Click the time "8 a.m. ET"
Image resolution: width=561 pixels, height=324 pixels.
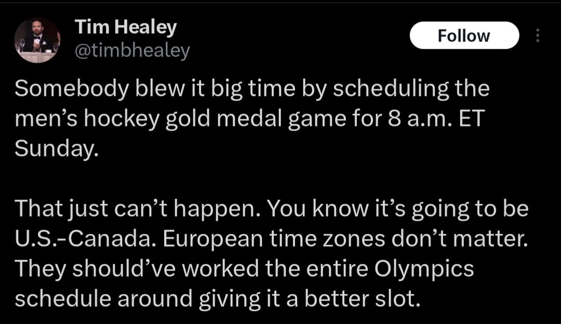pyautogui.click(x=435, y=119)
